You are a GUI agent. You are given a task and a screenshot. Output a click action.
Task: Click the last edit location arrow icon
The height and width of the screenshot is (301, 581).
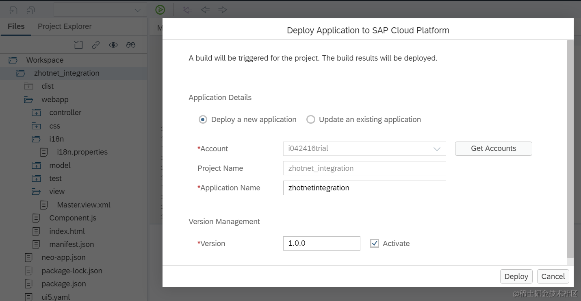[x=187, y=10]
